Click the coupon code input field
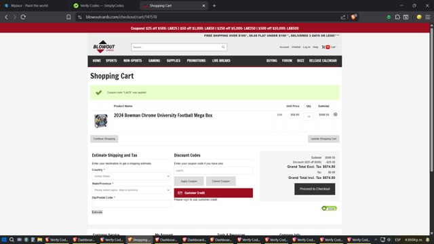 (213, 171)
